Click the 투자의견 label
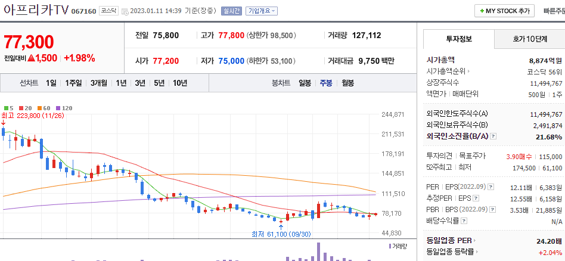 (439, 156)
